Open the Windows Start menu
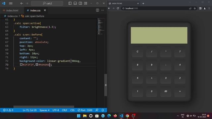This screenshot has height=119, width=212. [79, 116]
